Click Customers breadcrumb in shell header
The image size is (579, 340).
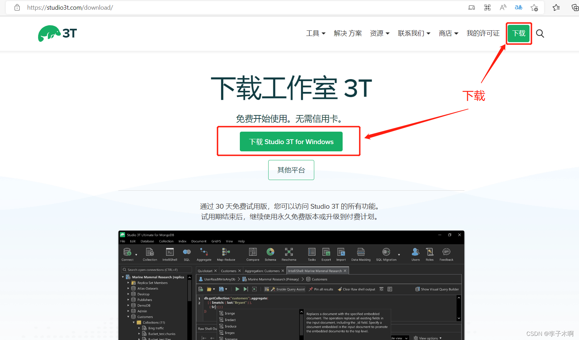317,279
